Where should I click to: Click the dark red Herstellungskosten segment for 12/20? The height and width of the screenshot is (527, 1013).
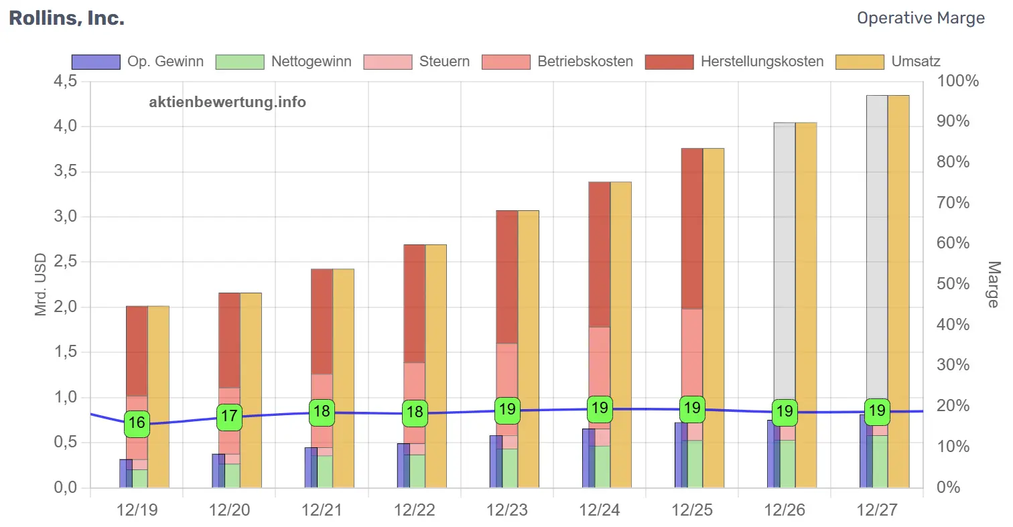pyautogui.click(x=229, y=340)
